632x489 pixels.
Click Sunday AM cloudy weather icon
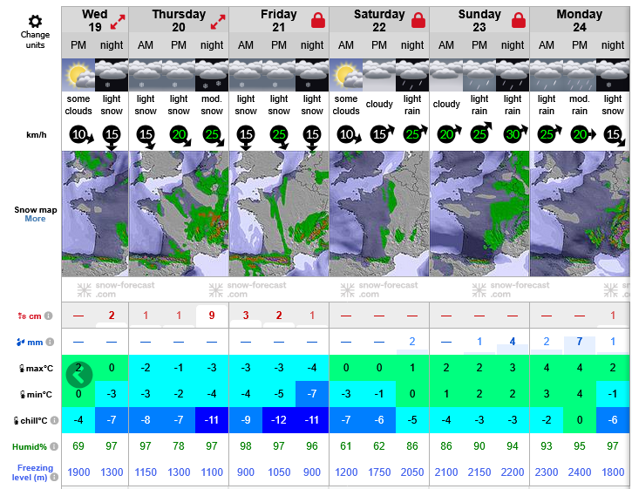click(x=446, y=75)
